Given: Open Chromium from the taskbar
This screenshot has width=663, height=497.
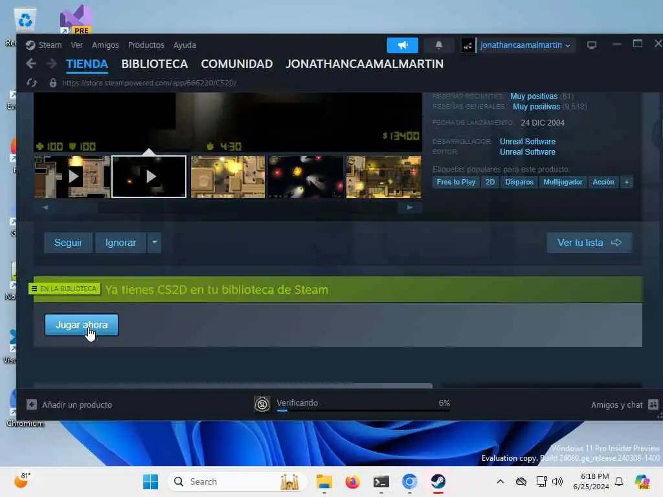Looking at the screenshot, I should (x=409, y=481).
